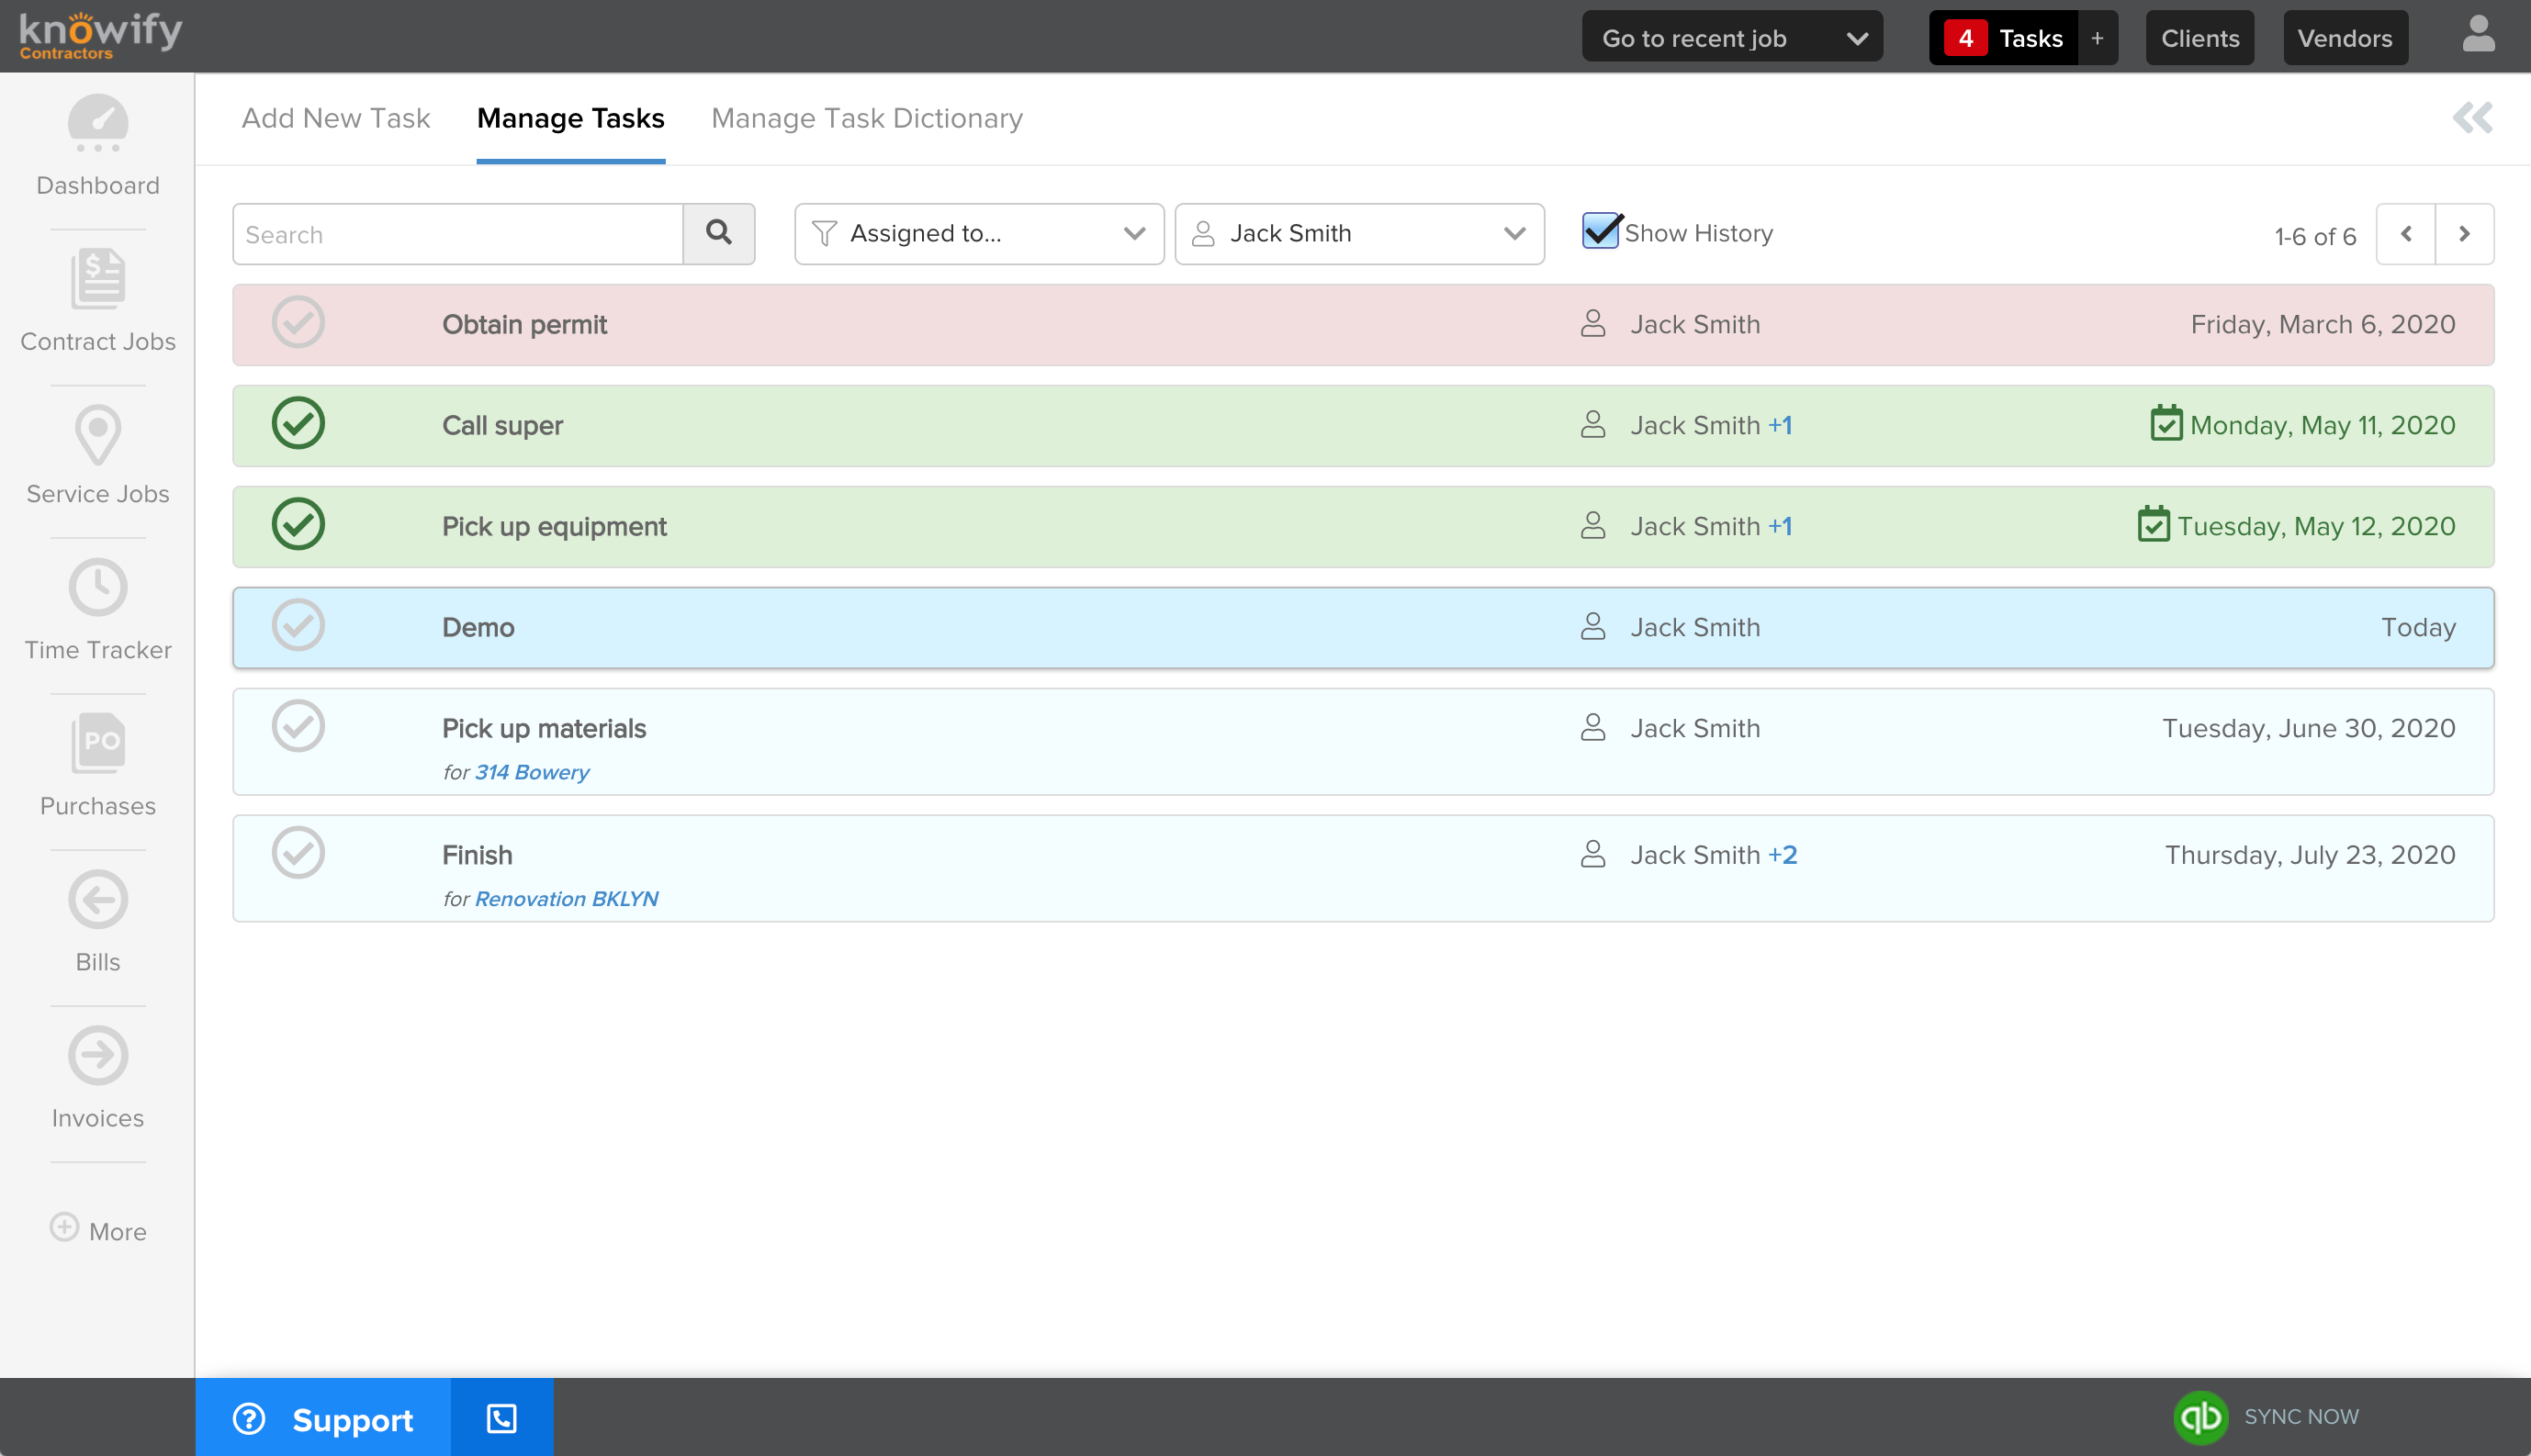
Task: Collapse panel with double chevron icon
Action: point(2472,118)
